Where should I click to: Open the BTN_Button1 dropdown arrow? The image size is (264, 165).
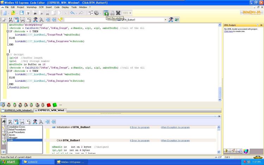tap(165, 20)
